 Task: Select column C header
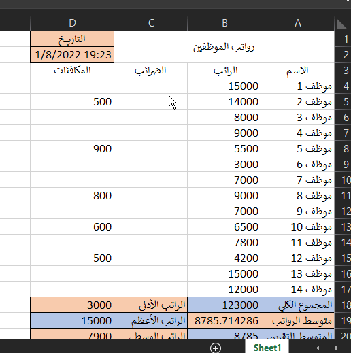(x=151, y=23)
